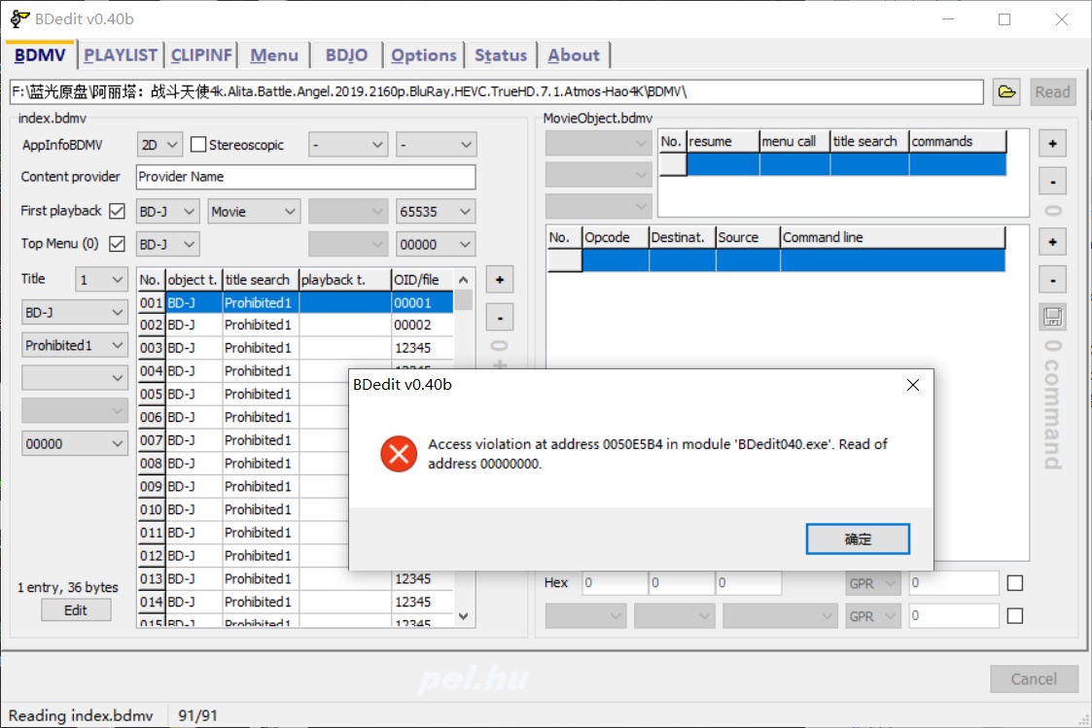The image size is (1092, 728).
Task: Open the AppInfoBDMV 2D dropdown
Action: [159, 145]
